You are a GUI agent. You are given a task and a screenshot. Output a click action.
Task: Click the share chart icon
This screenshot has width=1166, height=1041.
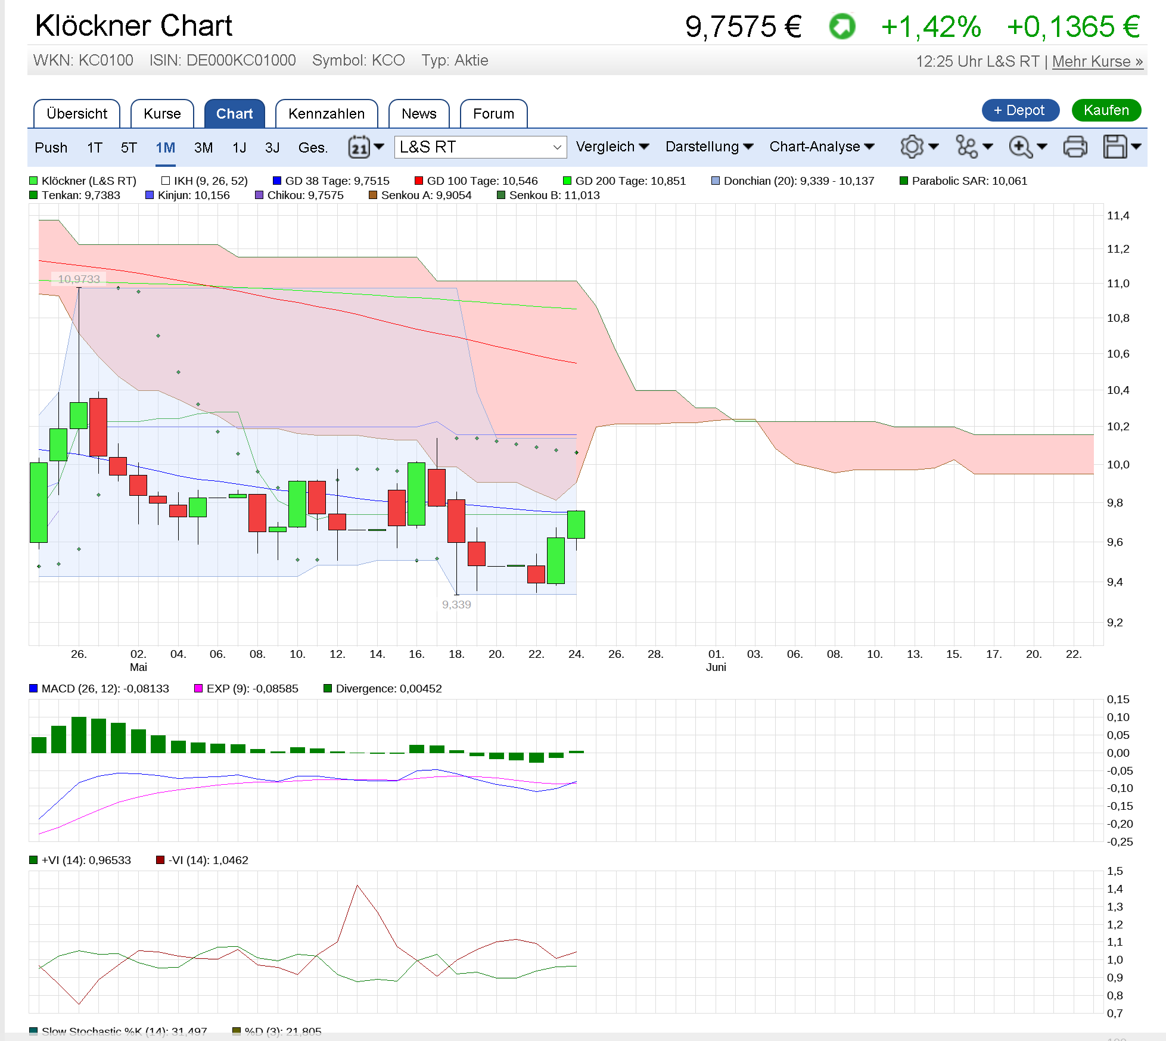pos(966,147)
